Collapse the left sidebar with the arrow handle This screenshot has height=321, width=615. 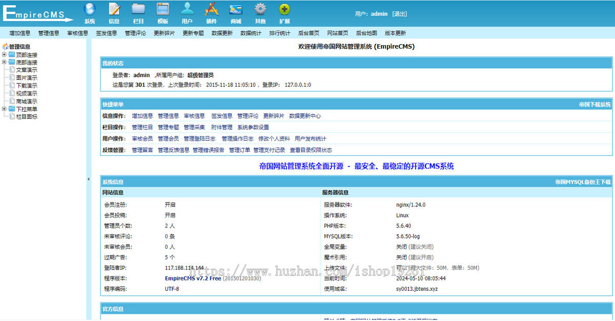click(x=88, y=179)
